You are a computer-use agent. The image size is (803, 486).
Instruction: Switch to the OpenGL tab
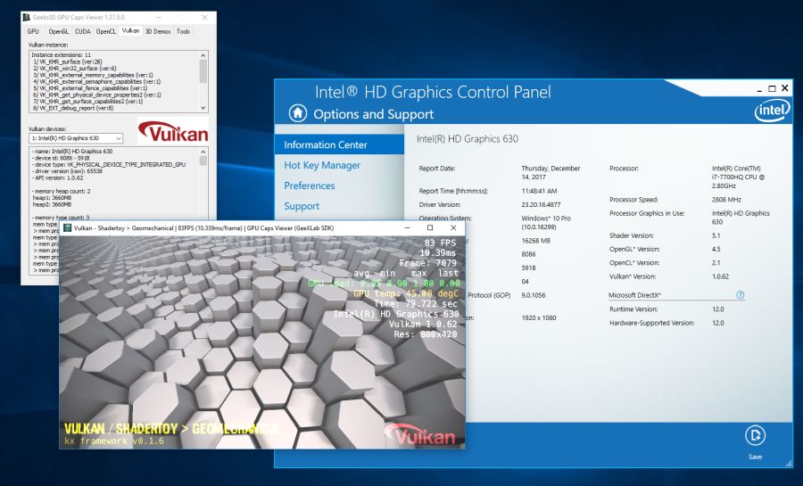58,32
